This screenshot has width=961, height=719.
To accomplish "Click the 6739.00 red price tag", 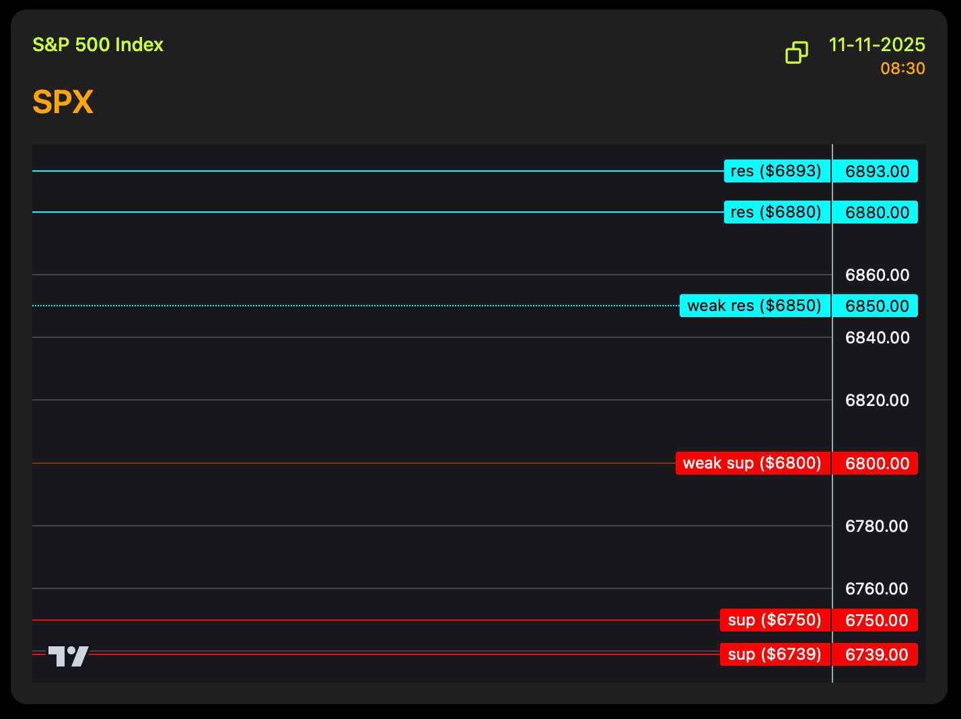I will coord(876,655).
